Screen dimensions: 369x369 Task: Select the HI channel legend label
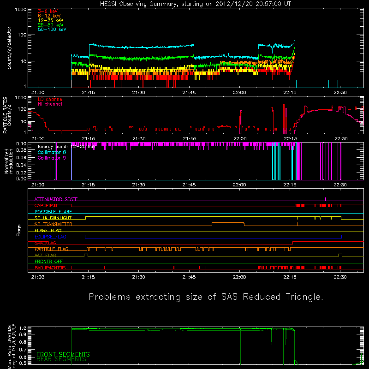click(50, 104)
